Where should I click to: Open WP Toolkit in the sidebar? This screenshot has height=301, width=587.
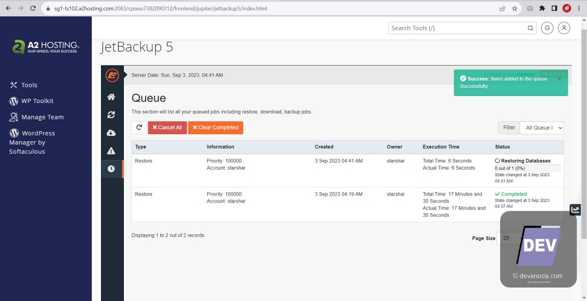pyautogui.click(x=32, y=101)
